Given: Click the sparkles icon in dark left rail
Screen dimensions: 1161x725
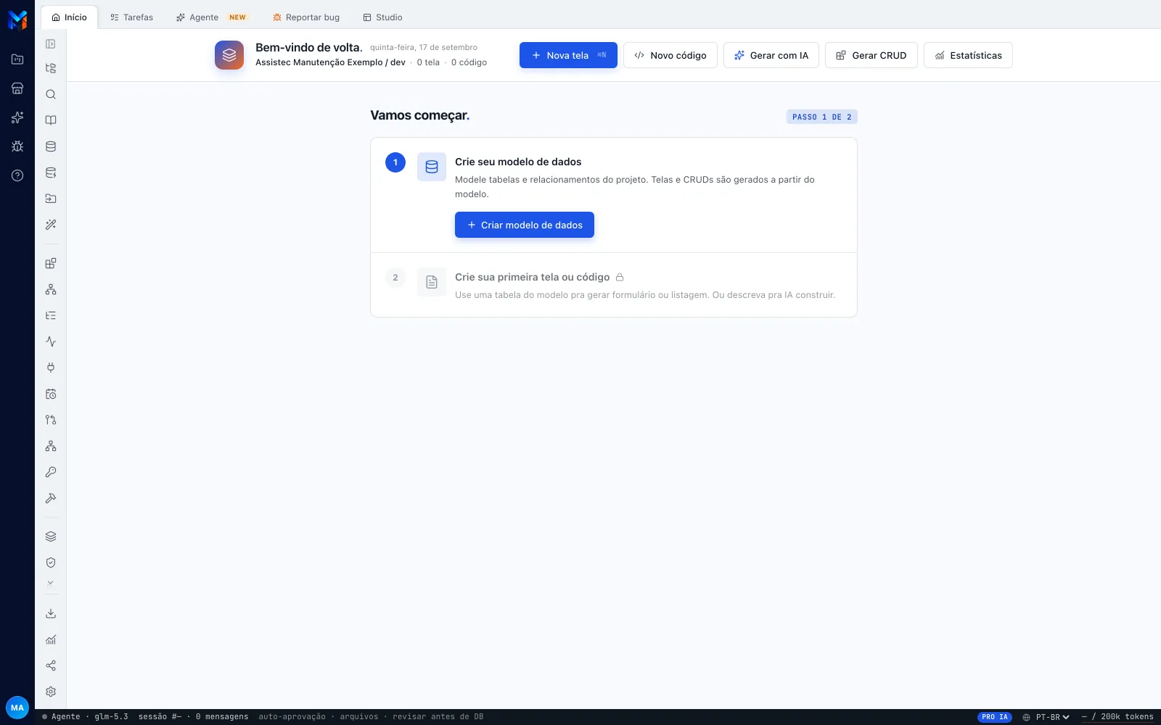Looking at the screenshot, I should 17,117.
